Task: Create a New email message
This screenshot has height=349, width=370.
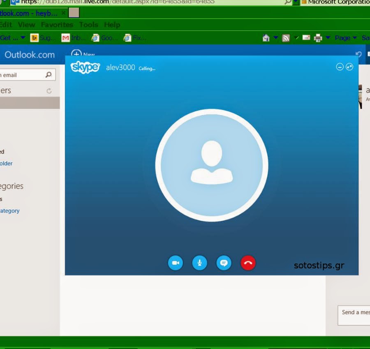Action: click(83, 53)
